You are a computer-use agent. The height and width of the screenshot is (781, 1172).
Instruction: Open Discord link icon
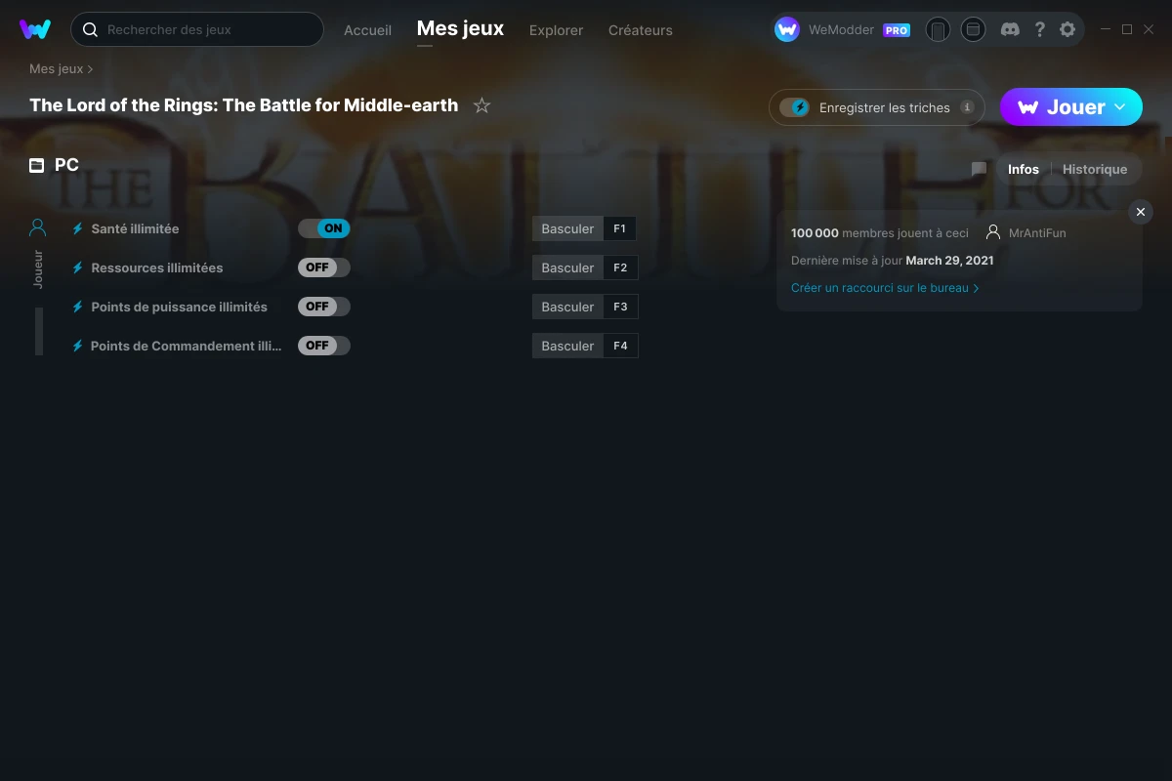click(x=1011, y=29)
